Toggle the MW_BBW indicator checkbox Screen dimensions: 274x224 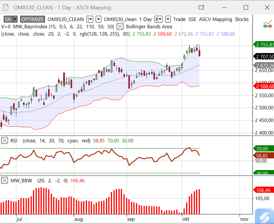(5, 181)
